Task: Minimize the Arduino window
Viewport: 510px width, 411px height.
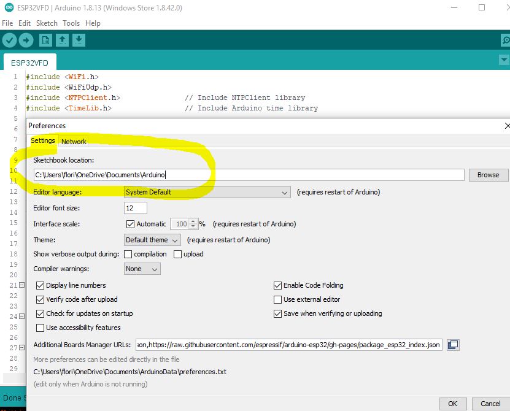Action: click(x=454, y=7)
